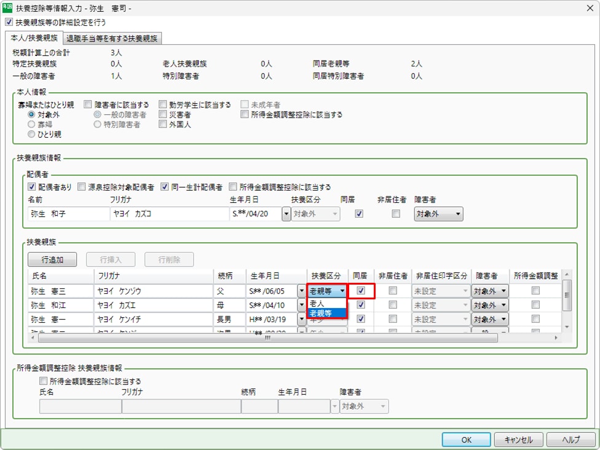Select the 寡婦 radio button

(31, 124)
